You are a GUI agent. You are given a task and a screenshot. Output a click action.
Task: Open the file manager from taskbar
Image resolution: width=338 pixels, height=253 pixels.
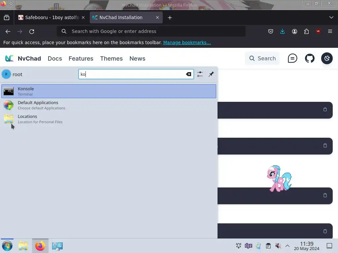point(23,246)
